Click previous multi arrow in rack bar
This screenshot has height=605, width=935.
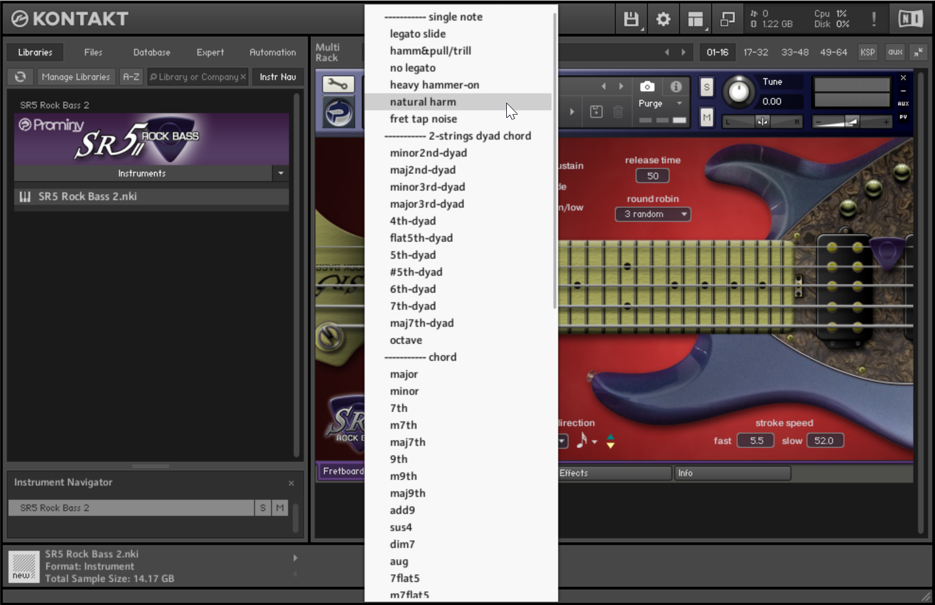tap(667, 52)
